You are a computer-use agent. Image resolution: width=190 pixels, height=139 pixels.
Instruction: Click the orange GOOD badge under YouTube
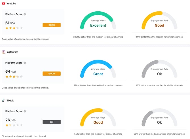coord(52,25)
